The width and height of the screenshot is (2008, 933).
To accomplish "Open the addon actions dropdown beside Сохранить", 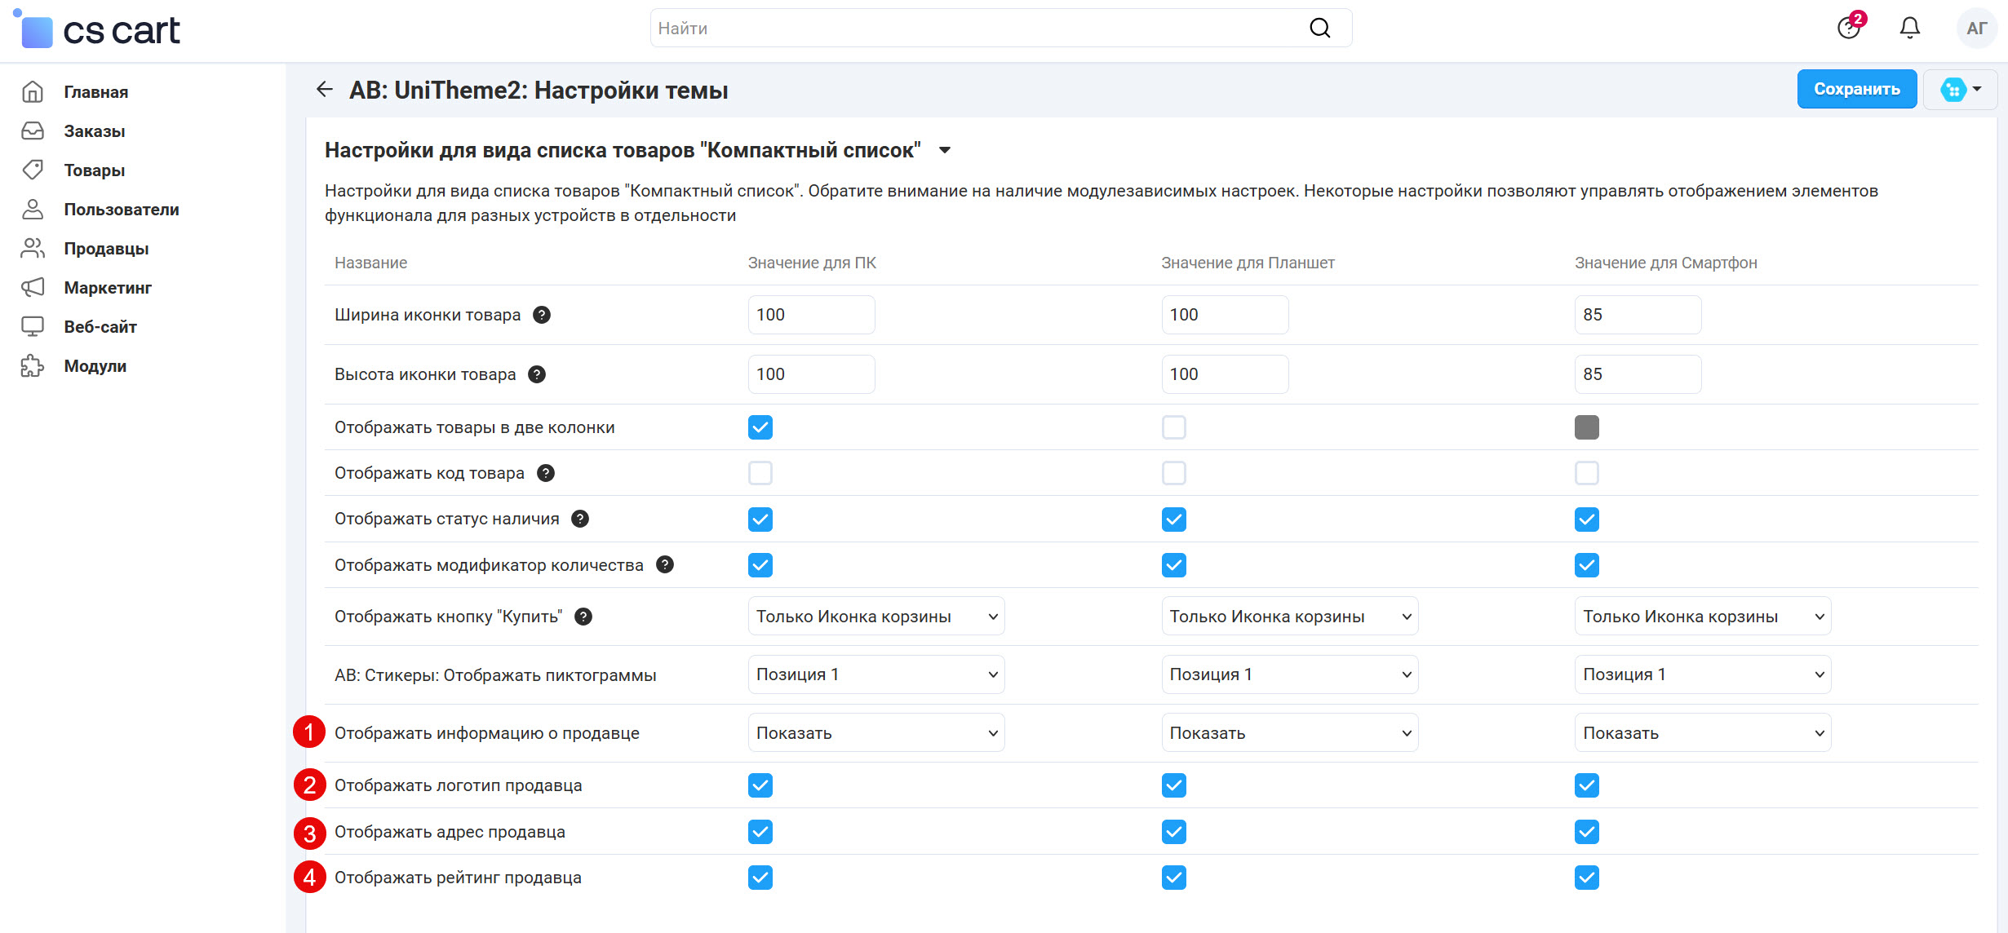I will pyautogui.click(x=1960, y=88).
